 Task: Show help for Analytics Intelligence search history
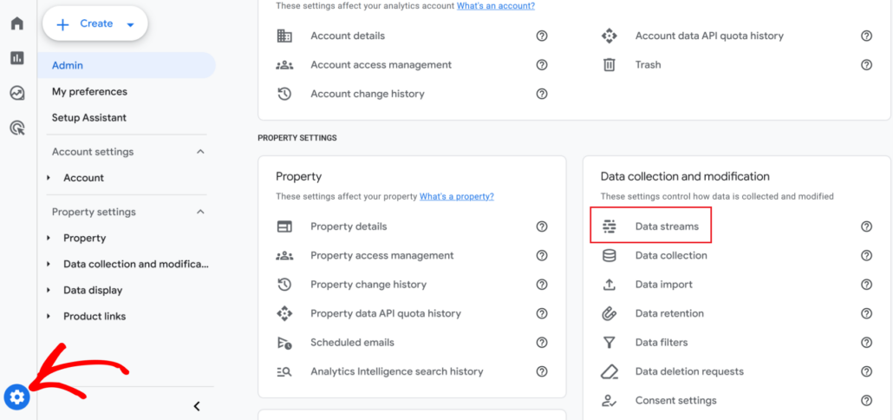coord(542,371)
